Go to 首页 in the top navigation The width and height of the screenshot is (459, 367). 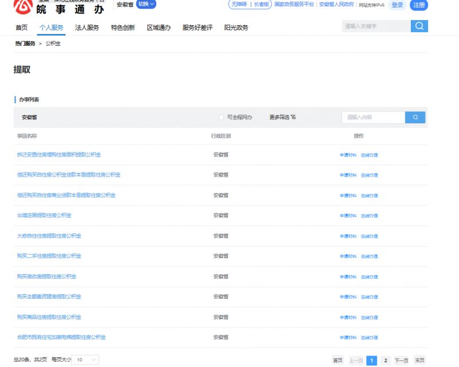(21, 28)
